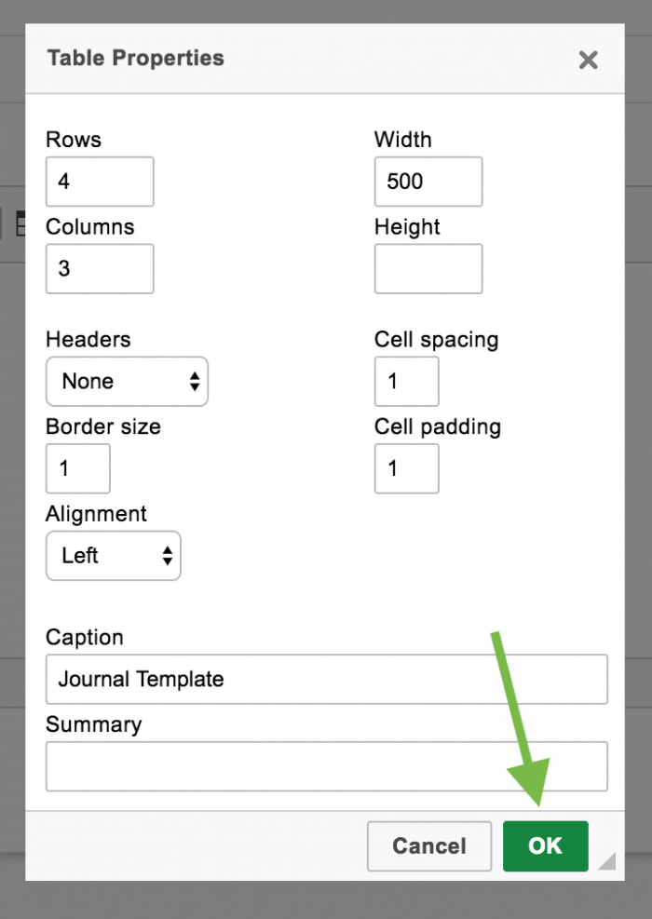Open the Headers dropdown showing None
This screenshot has width=652, height=919.
tap(128, 382)
